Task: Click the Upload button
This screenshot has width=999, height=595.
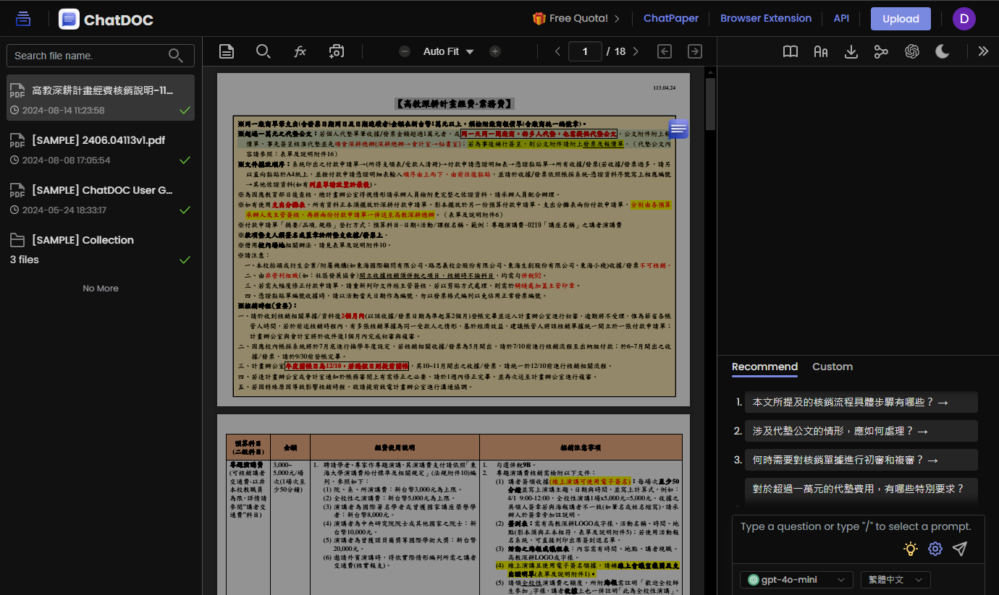Action: [x=901, y=19]
